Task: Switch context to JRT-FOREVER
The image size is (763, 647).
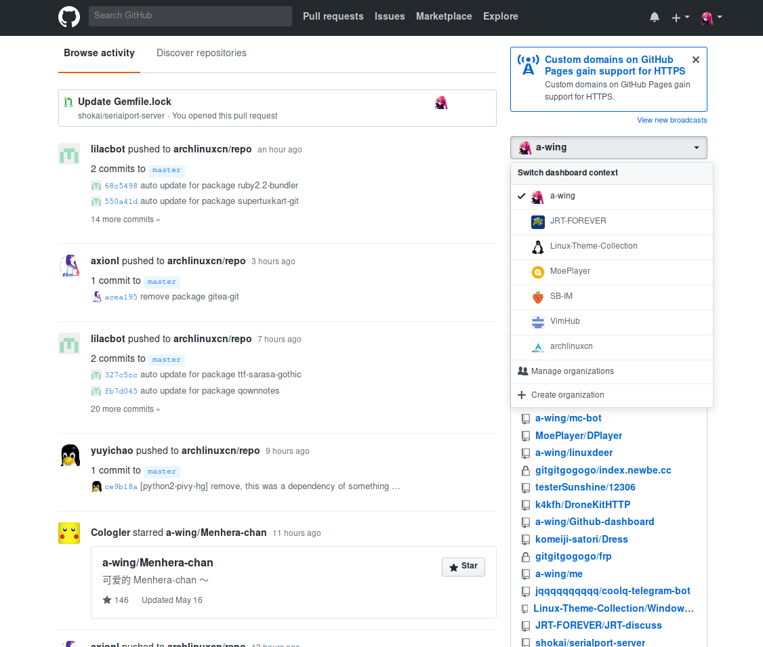Action: pos(612,222)
